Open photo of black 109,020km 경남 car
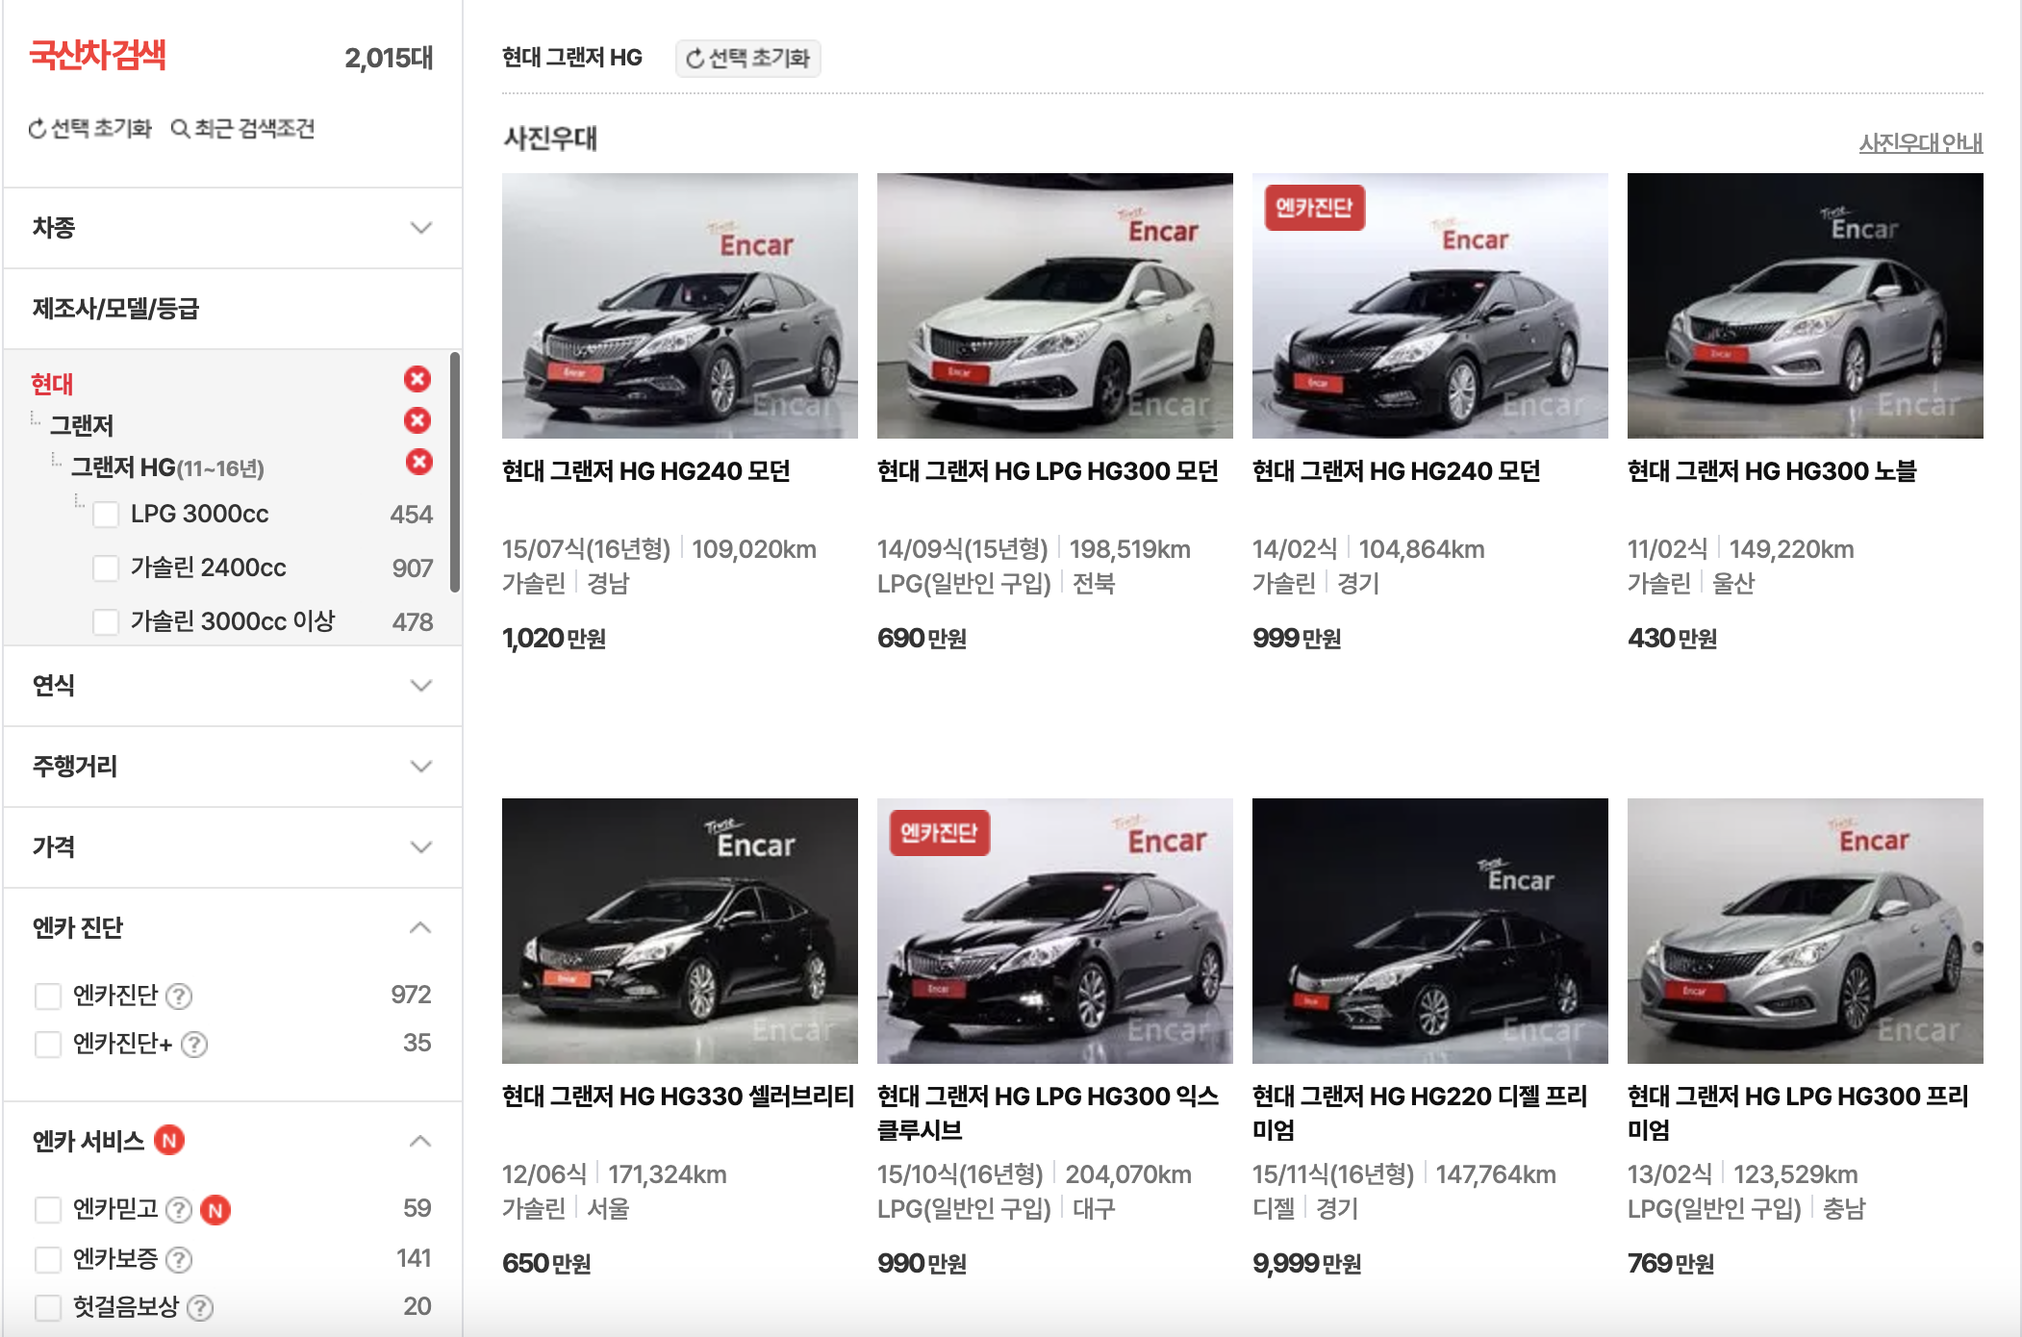This screenshot has height=1337, width=2022. [680, 306]
